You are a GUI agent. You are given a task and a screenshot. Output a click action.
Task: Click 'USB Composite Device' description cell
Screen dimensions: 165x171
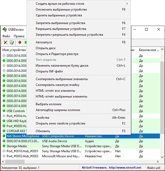click(58, 136)
